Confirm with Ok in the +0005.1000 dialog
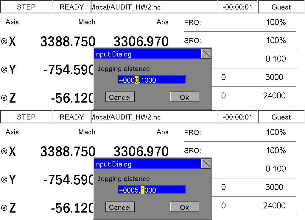 (185, 207)
